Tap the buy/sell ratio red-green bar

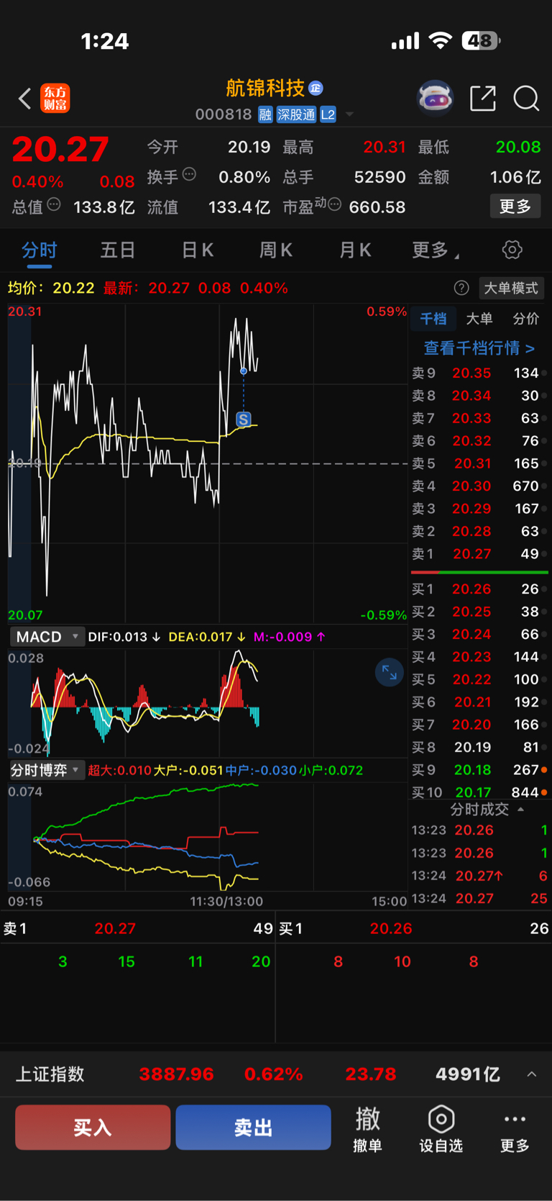tap(479, 572)
